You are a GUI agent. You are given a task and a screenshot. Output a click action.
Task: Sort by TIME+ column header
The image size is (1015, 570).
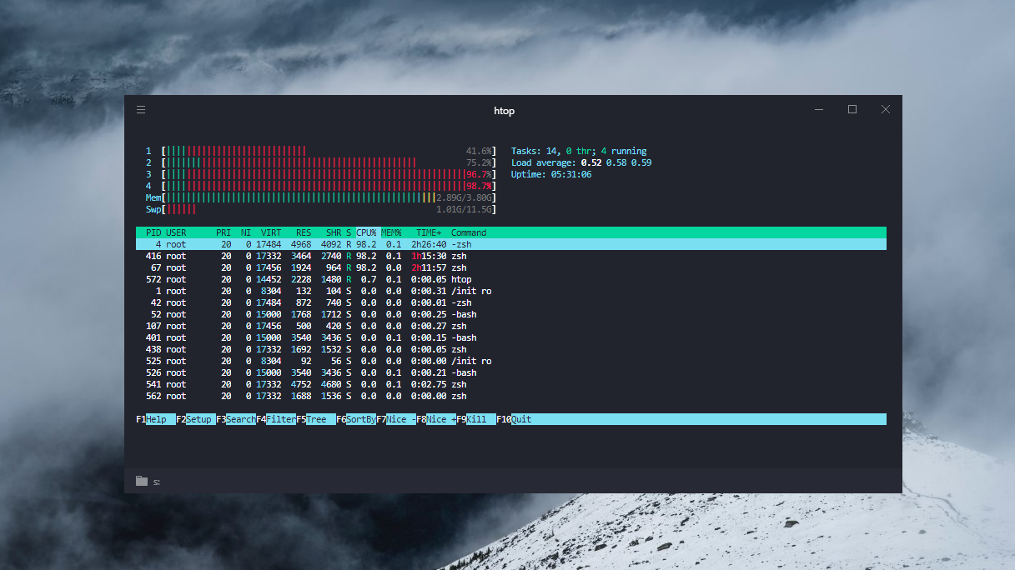coord(429,232)
